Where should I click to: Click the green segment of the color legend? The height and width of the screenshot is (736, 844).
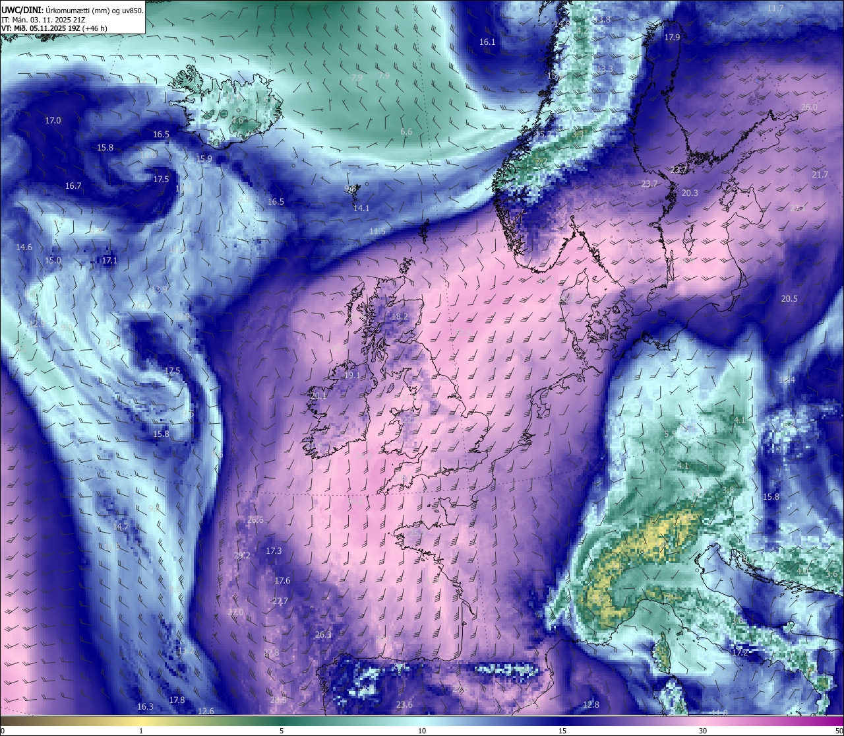(x=282, y=720)
